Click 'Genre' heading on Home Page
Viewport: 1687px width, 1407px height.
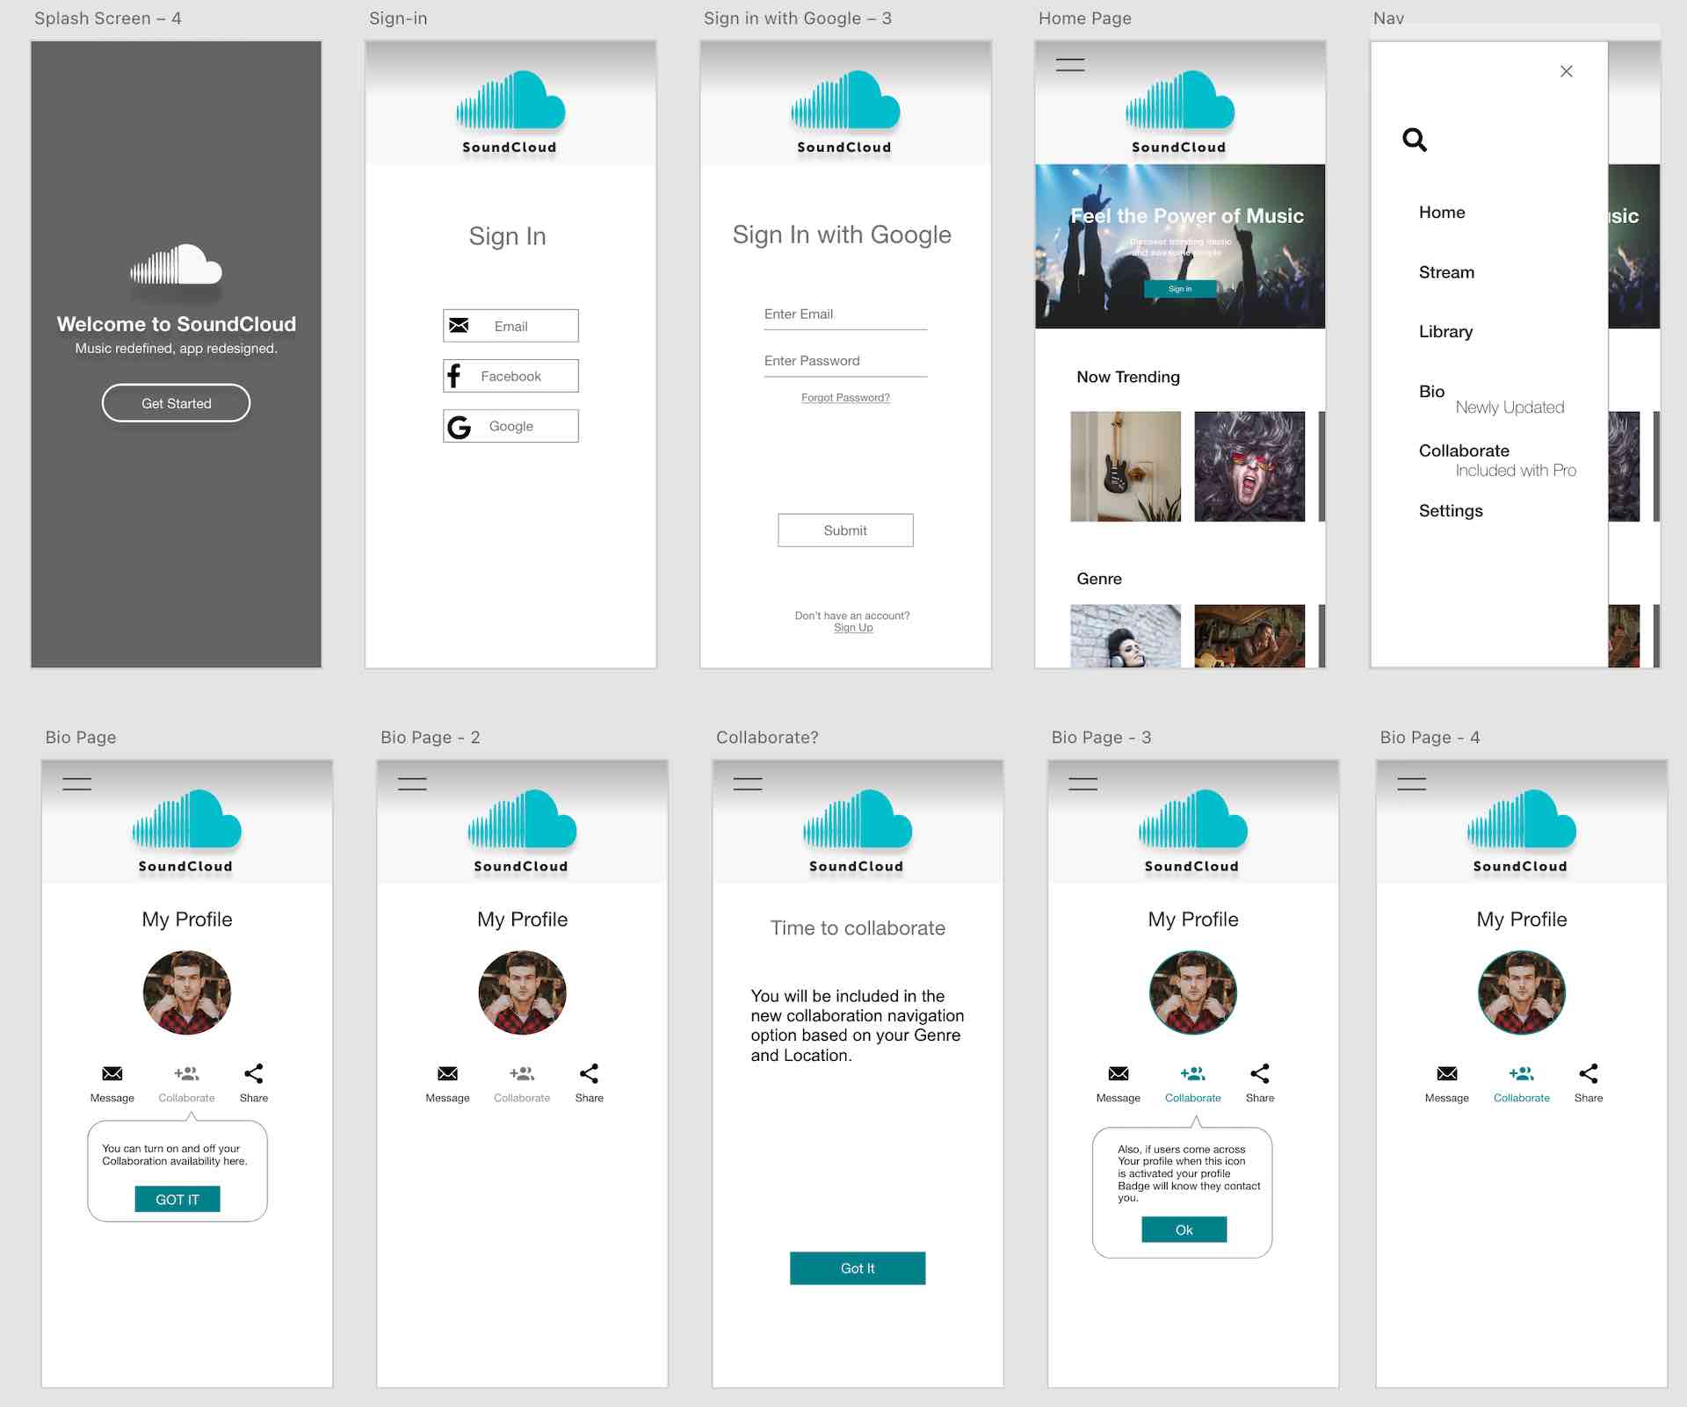(1099, 579)
